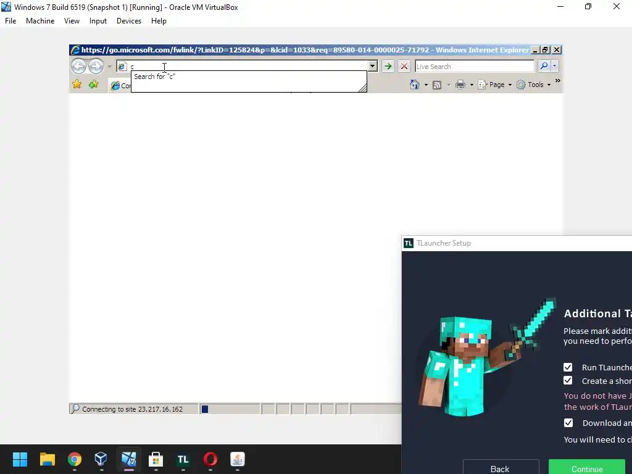Screen dimensions: 632x474
Task: Click the green Go arrow button
Action: point(388,66)
